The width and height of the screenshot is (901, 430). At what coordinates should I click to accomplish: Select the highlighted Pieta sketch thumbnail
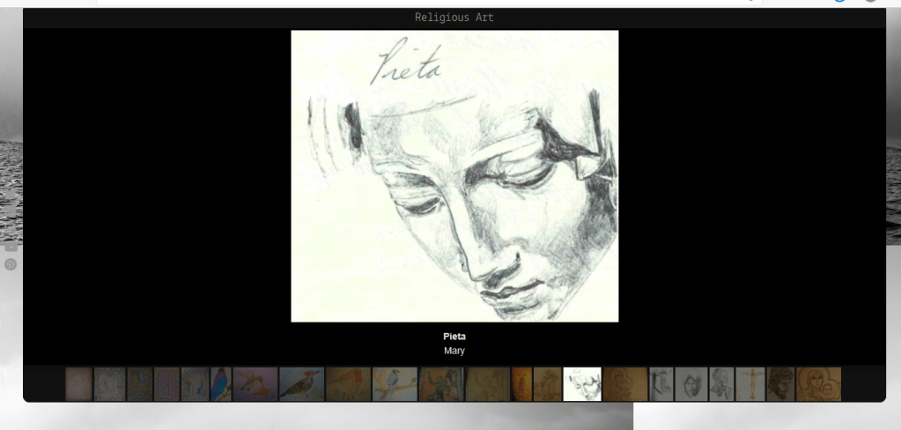click(582, 384)
